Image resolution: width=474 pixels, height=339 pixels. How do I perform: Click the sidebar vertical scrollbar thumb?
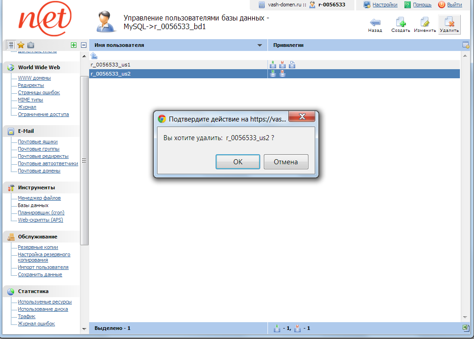point(84,160)
